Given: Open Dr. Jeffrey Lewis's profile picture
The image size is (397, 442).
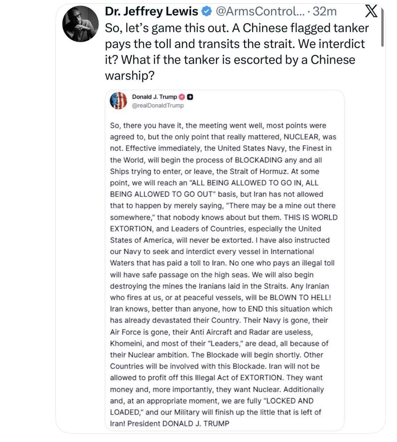Looking at the screenshot, I should 80,24.
